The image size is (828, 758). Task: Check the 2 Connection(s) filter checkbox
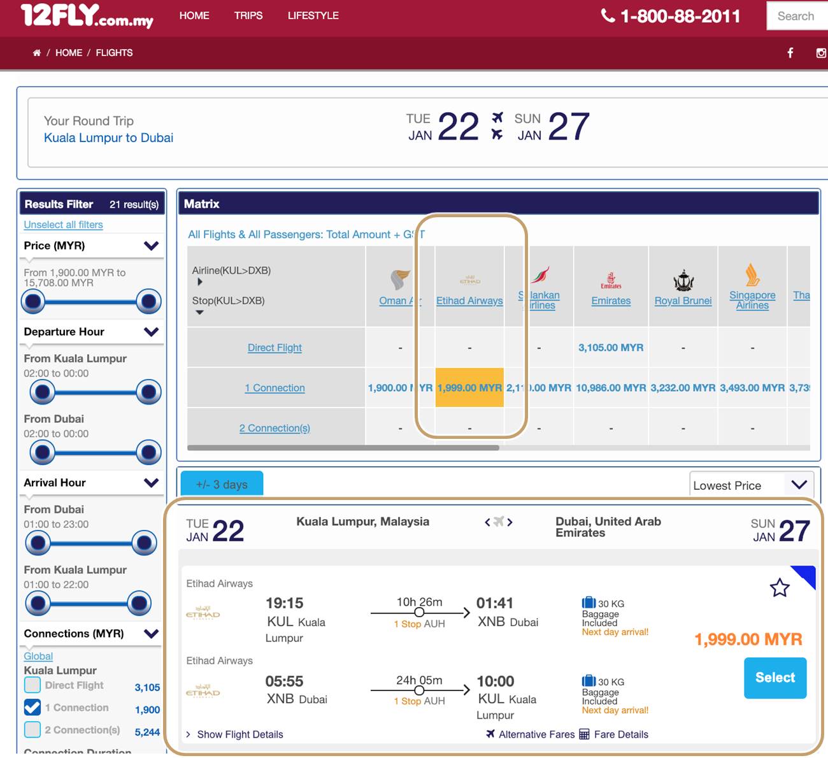point(32,729)
